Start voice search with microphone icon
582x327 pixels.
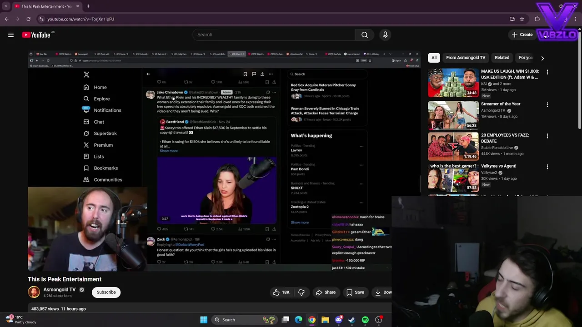[x=385, y=35]
